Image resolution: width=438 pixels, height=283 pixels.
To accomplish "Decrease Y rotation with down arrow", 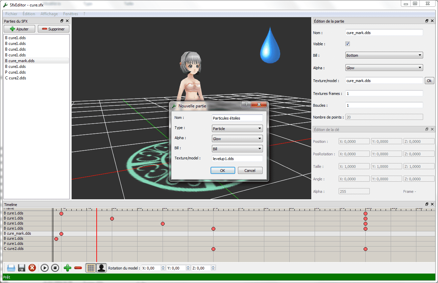I will (188, 269).
